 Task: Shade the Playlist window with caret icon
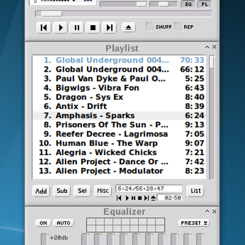pos(207,47)
